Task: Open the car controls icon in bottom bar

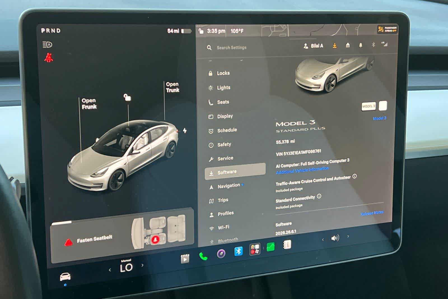Action: point(65,277)
